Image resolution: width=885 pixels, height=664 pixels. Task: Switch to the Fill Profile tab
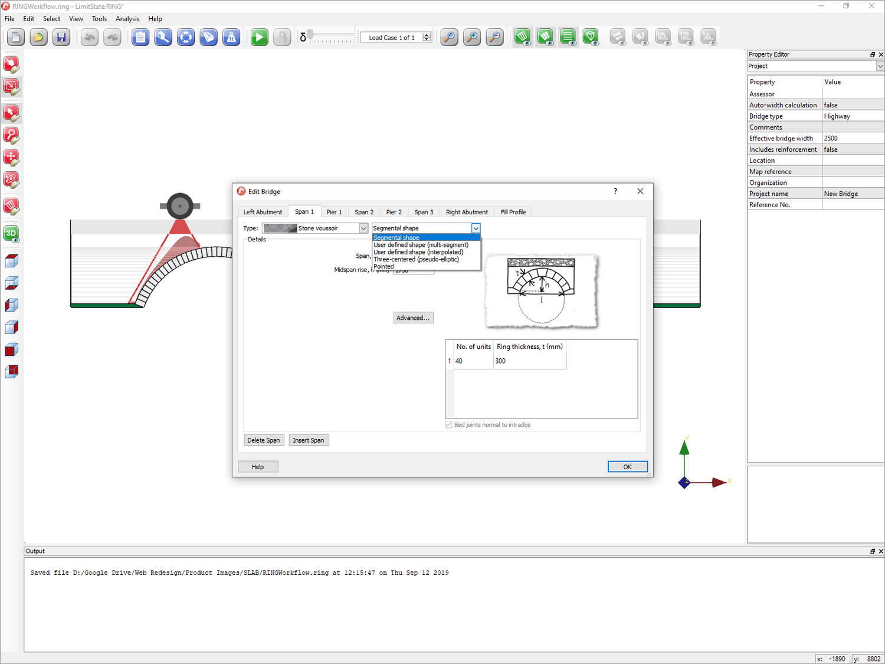point(513,212)
